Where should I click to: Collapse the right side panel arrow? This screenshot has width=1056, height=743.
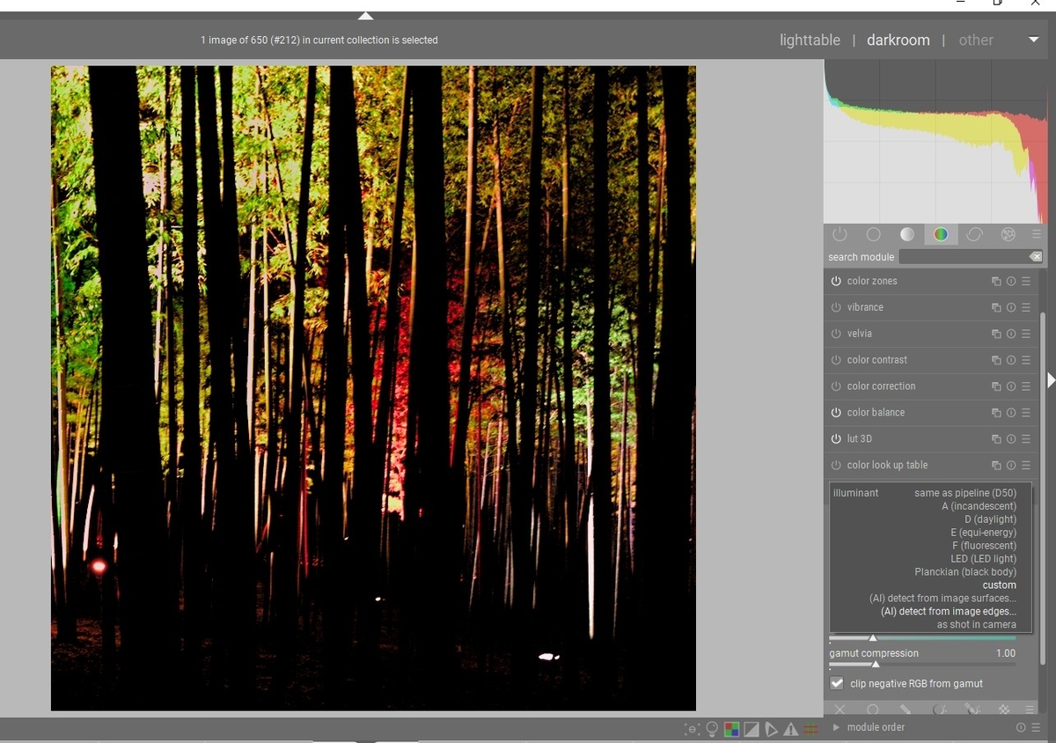[x=1051, y=379]
